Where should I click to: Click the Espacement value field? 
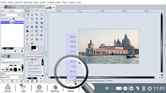click(x=11, y=77)
